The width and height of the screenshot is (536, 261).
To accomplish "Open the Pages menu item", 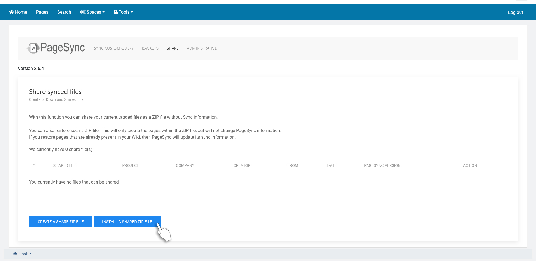I will pyautogui.click(x=42, y=12).
